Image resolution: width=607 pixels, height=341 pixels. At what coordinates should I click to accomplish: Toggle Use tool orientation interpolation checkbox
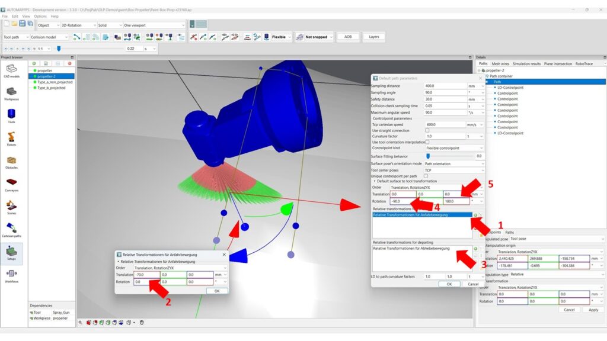(427, 142)
